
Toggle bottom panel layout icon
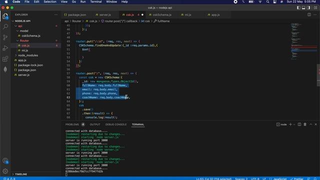click(303, 8)
